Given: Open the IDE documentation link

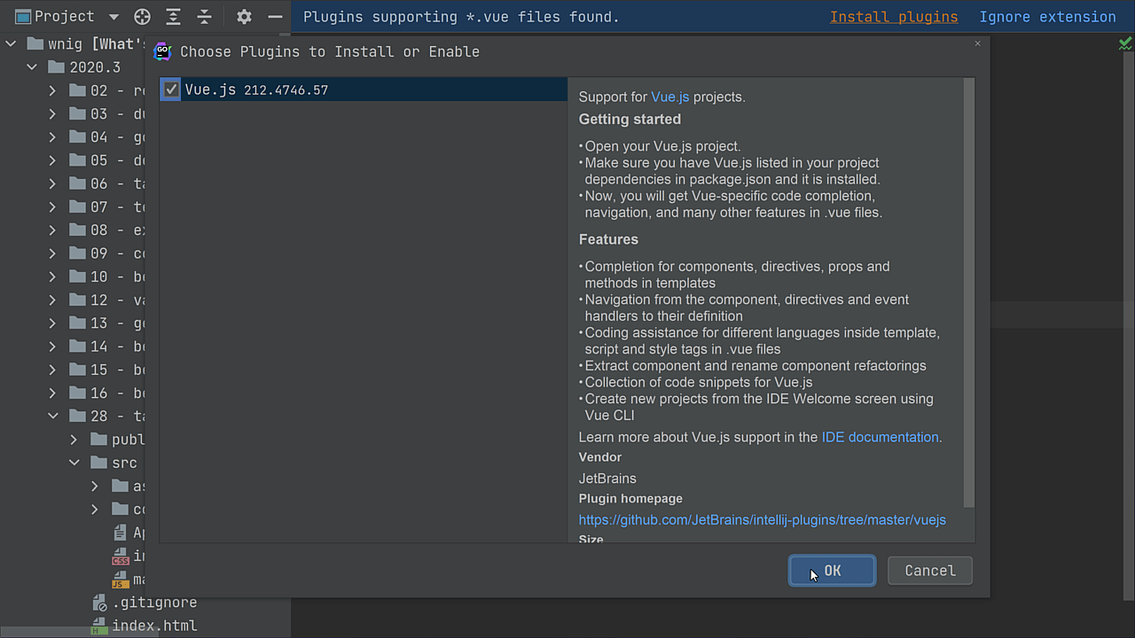Looking at the screenshot, I should (880, 437).
